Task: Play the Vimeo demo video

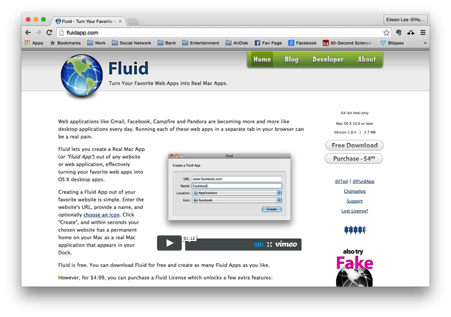Action: click(x=170, y=243)
